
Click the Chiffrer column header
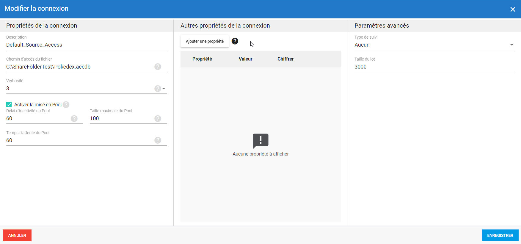285,59
